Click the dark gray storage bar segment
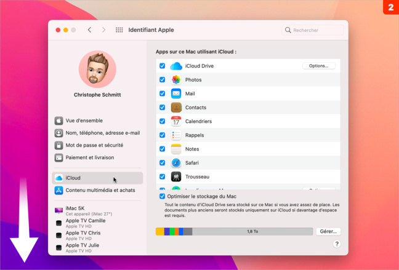399x270 pixels. pos(188,232)
